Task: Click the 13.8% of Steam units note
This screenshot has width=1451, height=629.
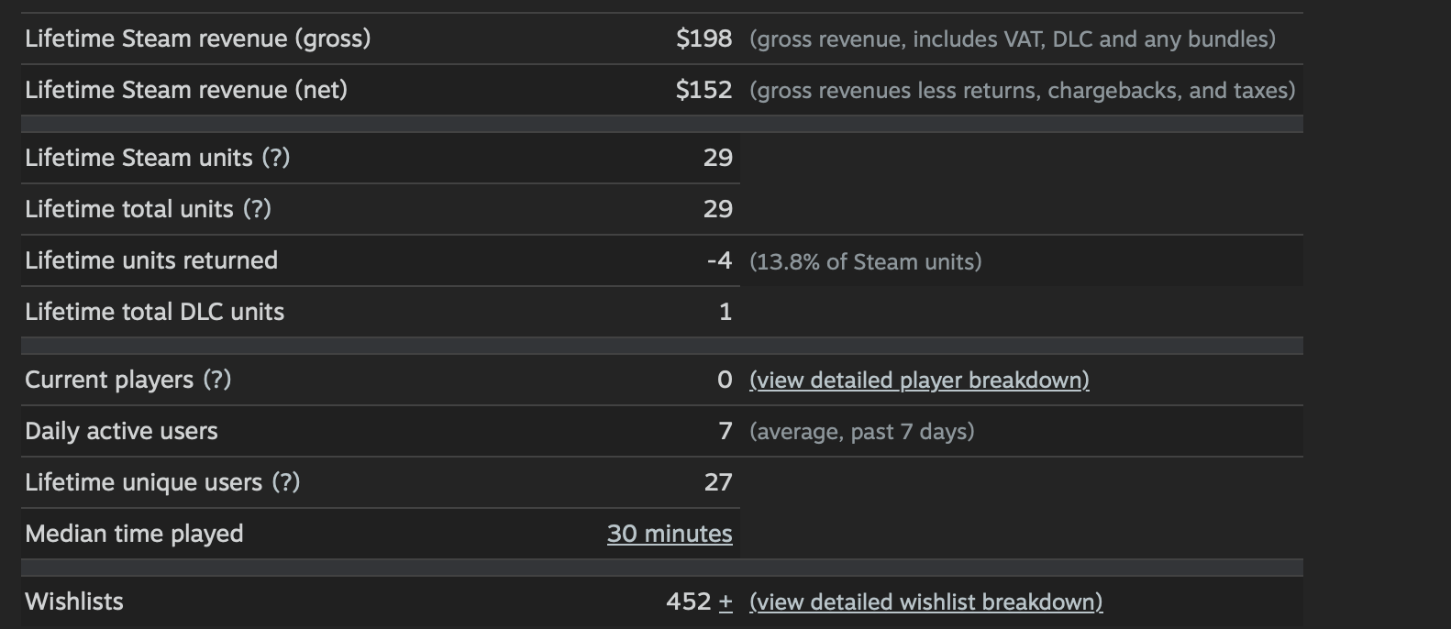Action: 865,262
